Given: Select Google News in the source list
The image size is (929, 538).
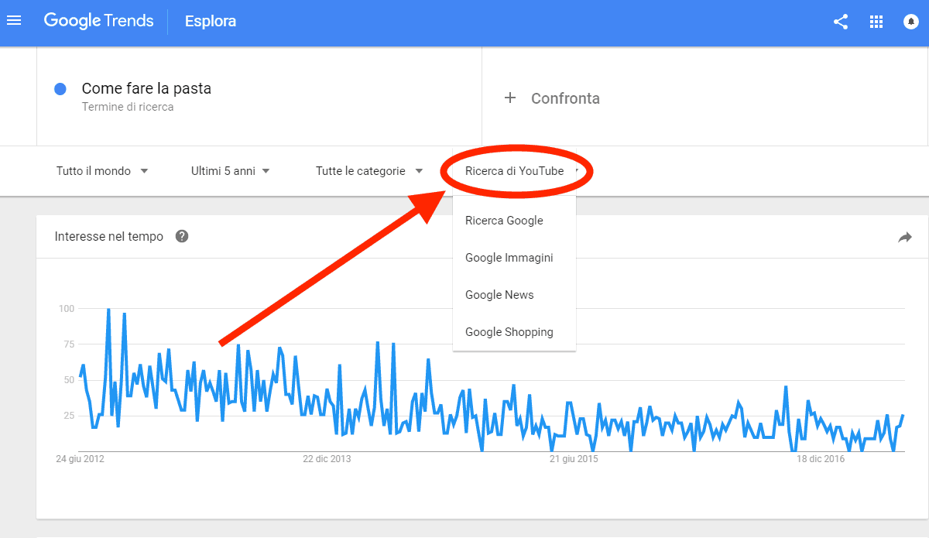Looking at the screenshot, I should coord(499,295).
